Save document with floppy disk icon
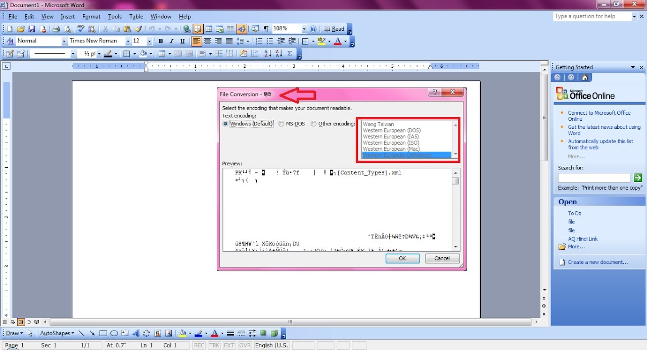 (32, 29)
